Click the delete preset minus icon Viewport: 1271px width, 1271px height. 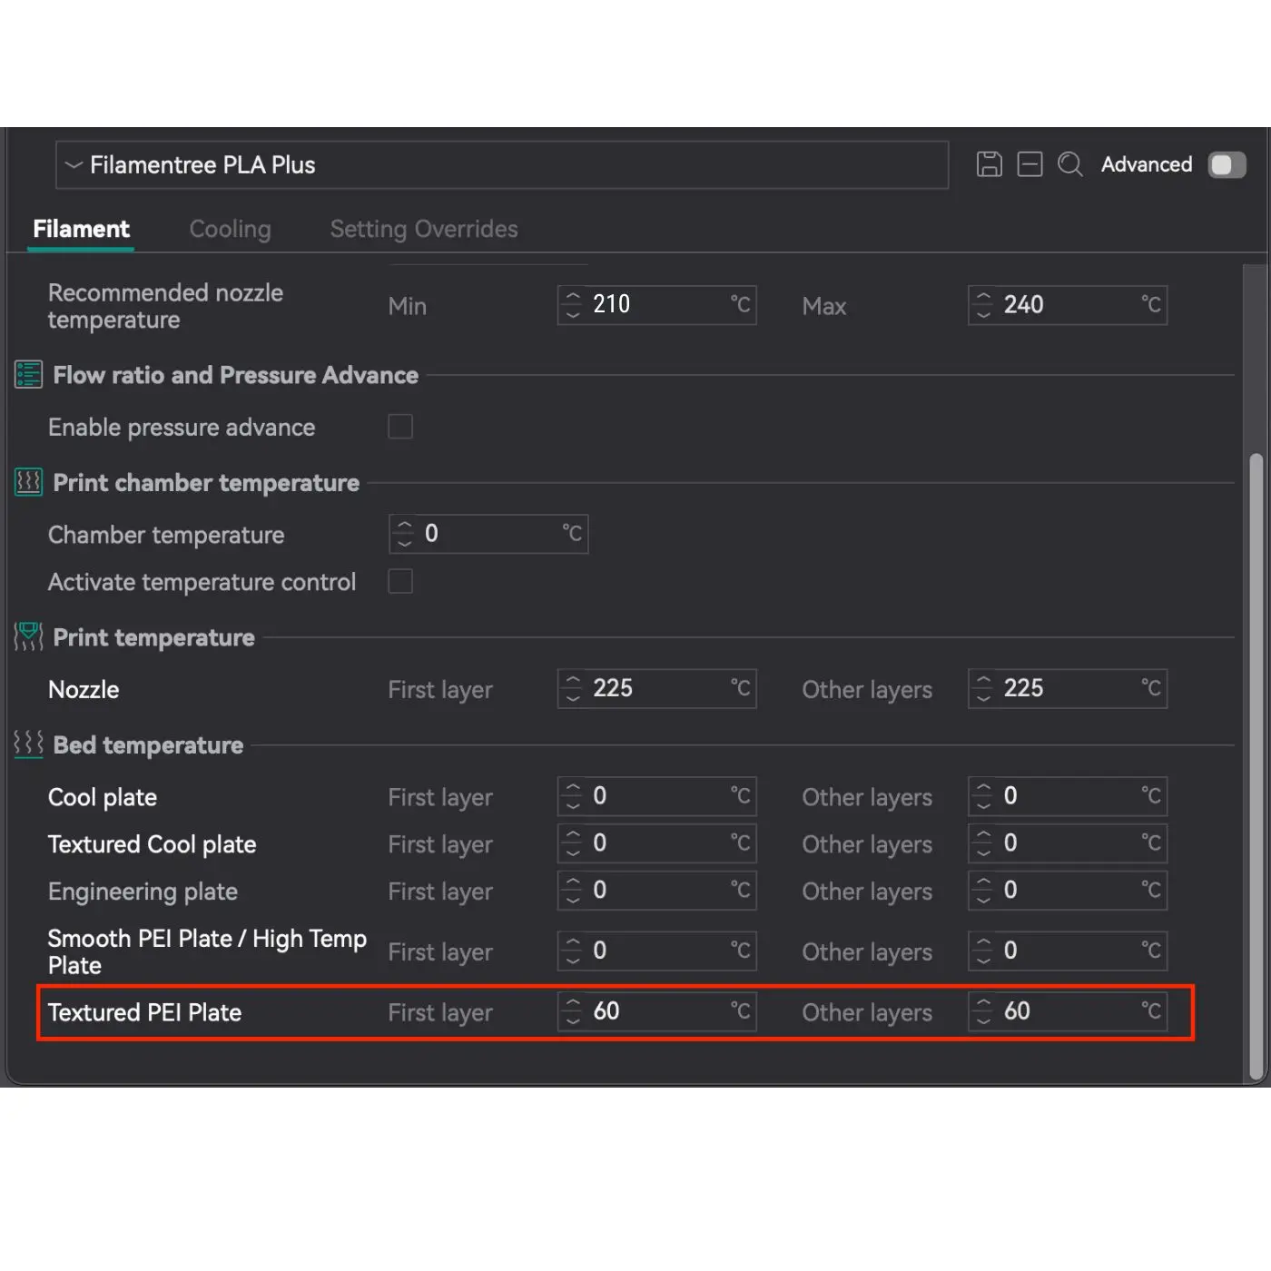(1030, 164)
